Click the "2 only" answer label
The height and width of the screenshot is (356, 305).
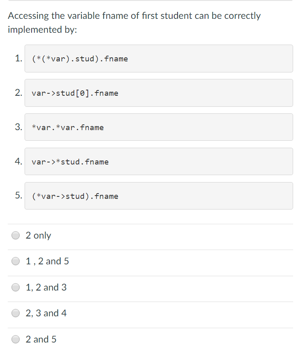coord(38,235)
